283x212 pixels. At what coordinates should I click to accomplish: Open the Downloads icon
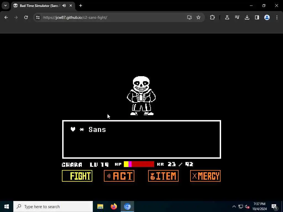tap(247, 17)
